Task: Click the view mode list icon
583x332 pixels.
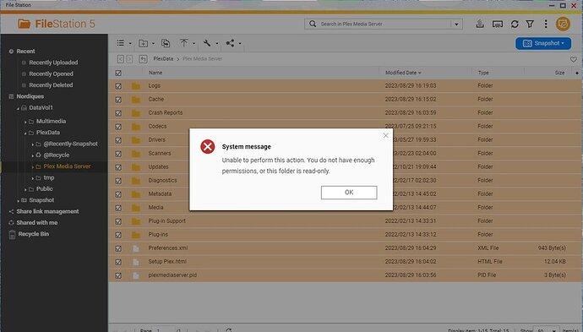Action: pos(121,43)
